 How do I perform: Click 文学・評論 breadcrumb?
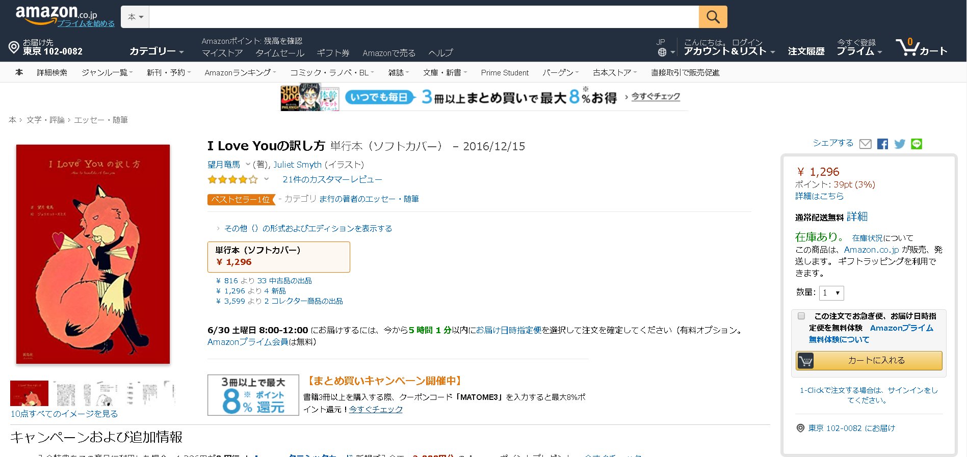[x=45, y=120]
